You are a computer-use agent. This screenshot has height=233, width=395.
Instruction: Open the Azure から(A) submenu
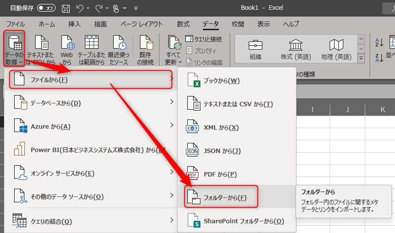coord(91,126)
